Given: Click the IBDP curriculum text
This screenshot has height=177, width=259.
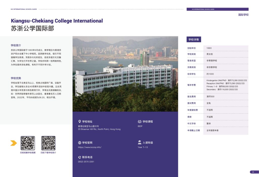Looking at the screenshot, I should (140, 126).
